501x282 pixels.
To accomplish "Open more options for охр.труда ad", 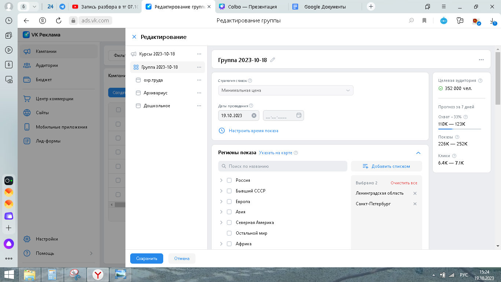I will pyautogui.click(x=199, y=80).
